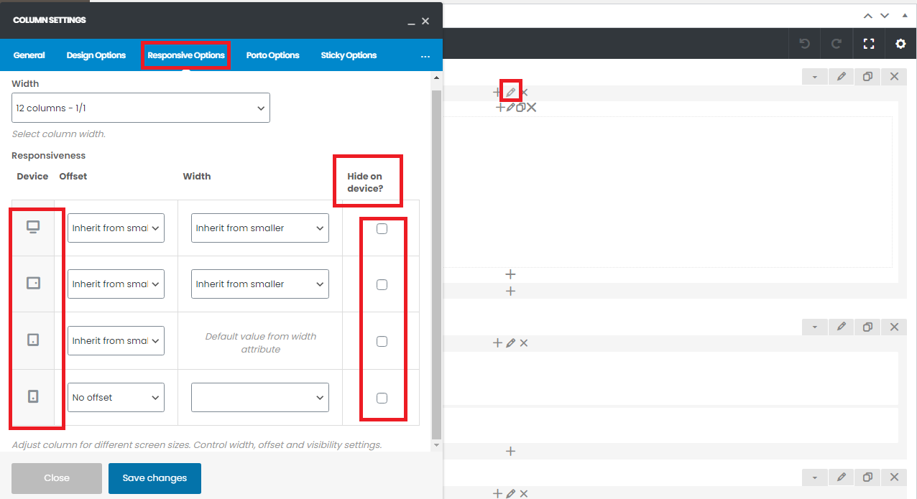Open the 12 columns - 1/1 width dropdown
Viewport: 917px width, 499px height.
coord(141,108)
